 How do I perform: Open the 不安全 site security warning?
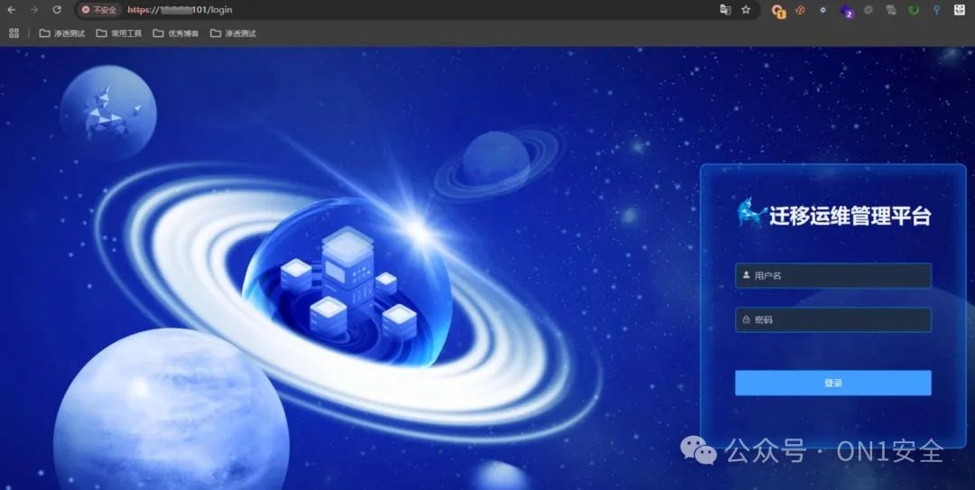pyautogui.click(x=99, y=10)
